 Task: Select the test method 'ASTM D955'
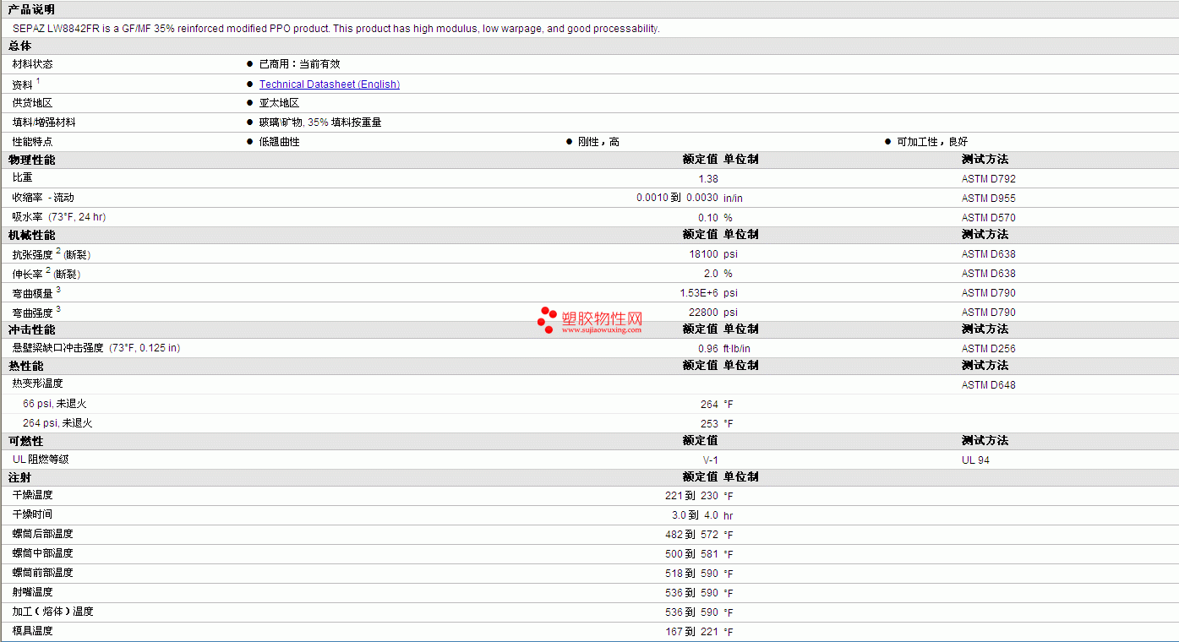[989, 199]
